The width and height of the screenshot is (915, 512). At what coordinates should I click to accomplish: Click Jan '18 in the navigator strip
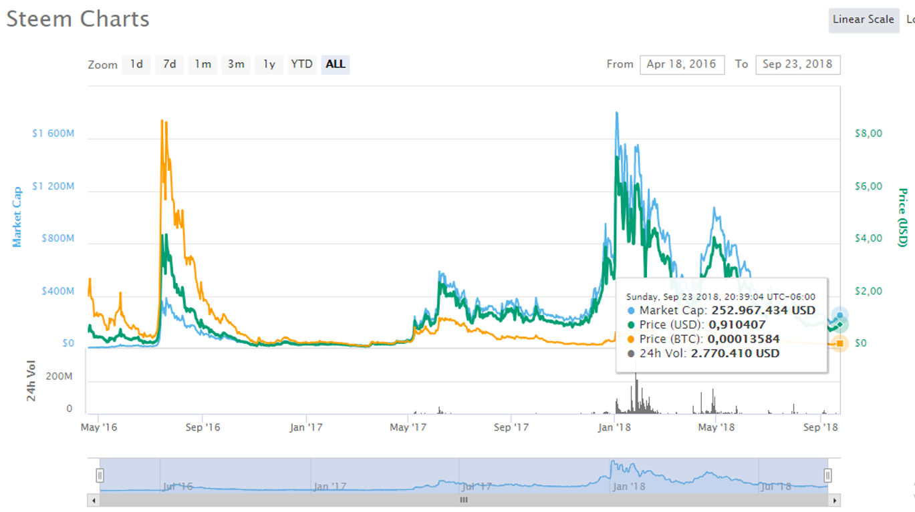pyautogui.click(x=629, y=487)
